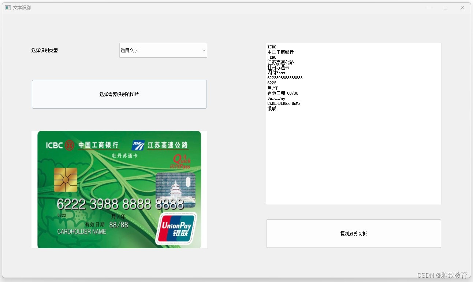The image size is (473, 282).
Task: Select the 选择需要识别的图片 button
Action: tap(119, 94)
